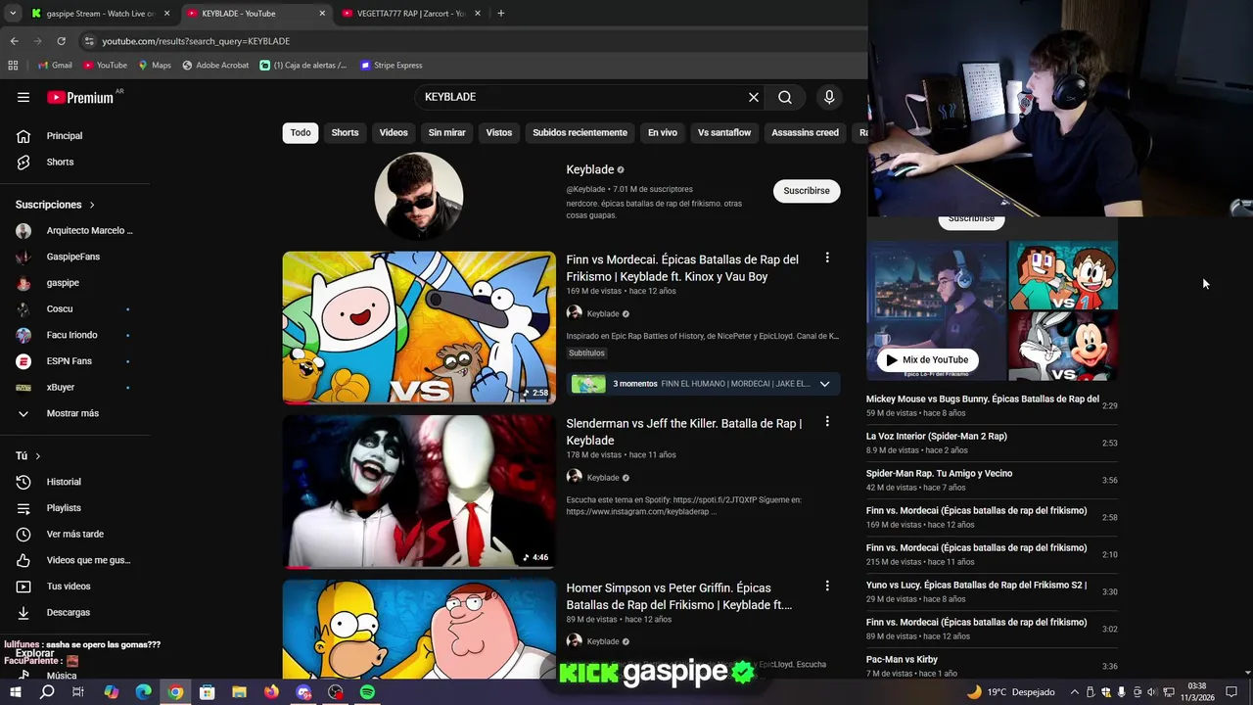1253x705 pixels.
Task: Play the Mix de YouTube playlist
Action: [x=927, y=359]
